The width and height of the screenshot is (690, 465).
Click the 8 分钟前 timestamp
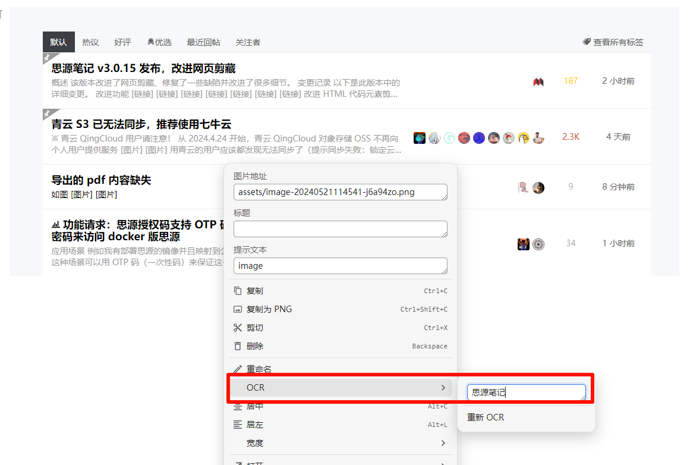click(618, 187)
